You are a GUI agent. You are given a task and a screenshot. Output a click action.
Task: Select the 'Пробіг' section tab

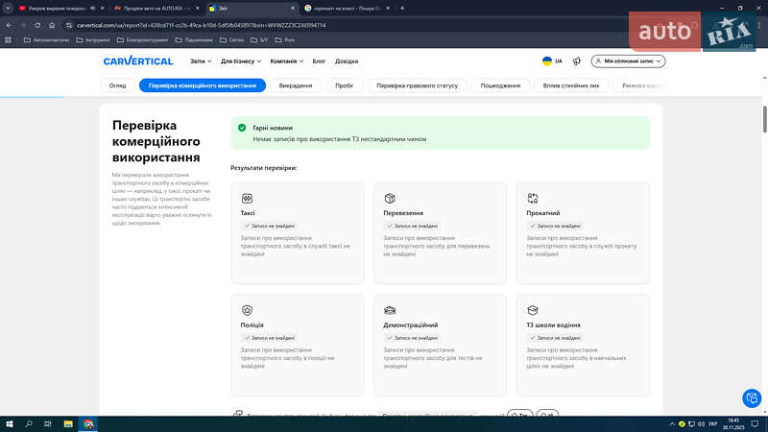click(x=344, y=85)
